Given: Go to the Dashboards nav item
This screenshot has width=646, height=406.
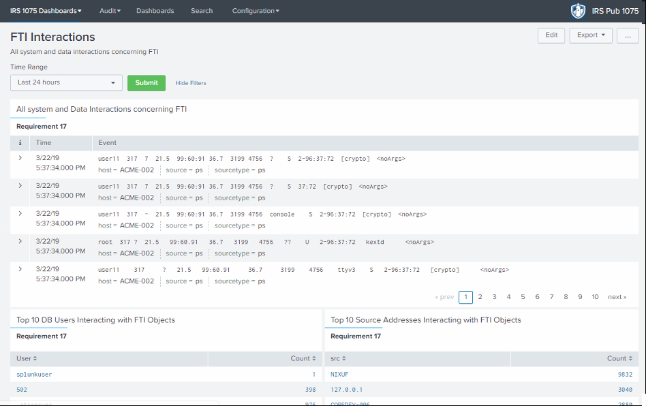Looking at the screenshot, I should [x=155, y=11].
